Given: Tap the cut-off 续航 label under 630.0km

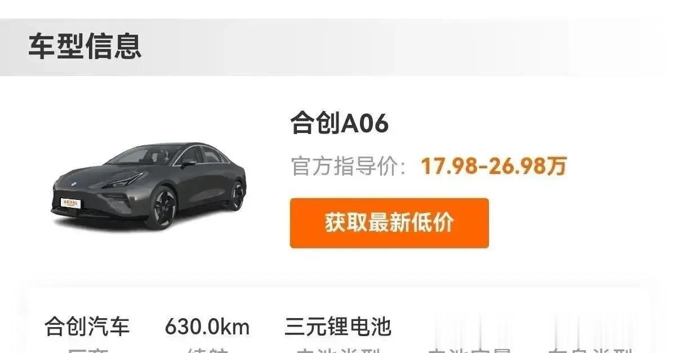Looking at the screenshot, I should [207, 350].
